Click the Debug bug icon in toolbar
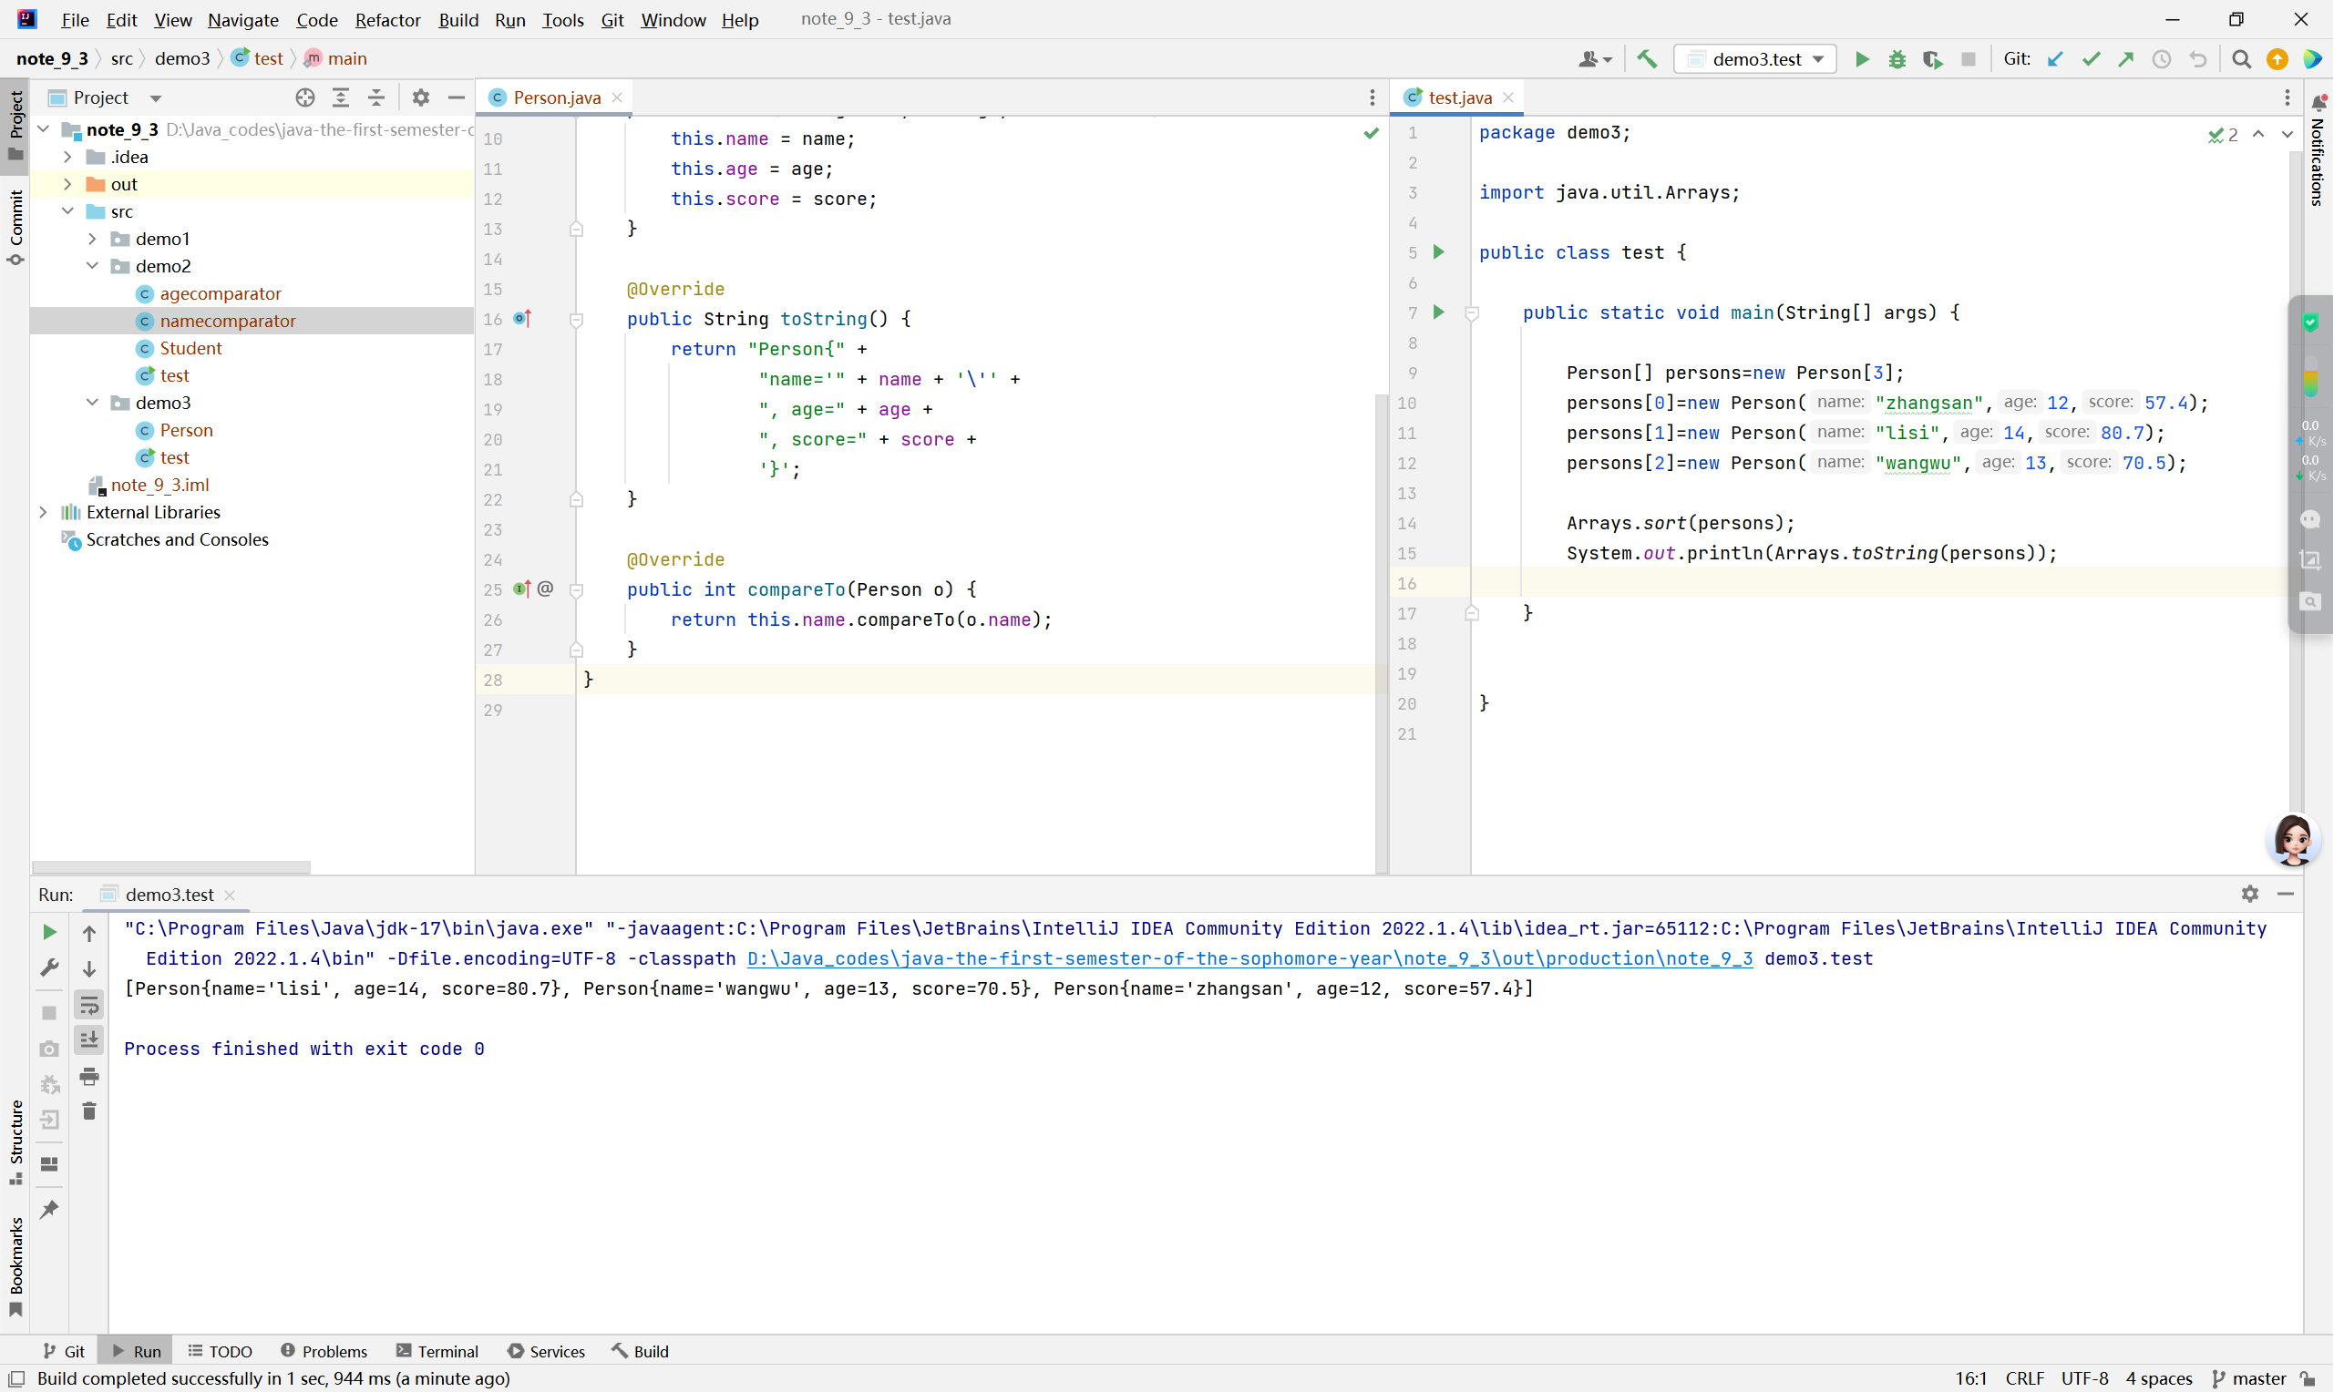 pos(1897,59)
